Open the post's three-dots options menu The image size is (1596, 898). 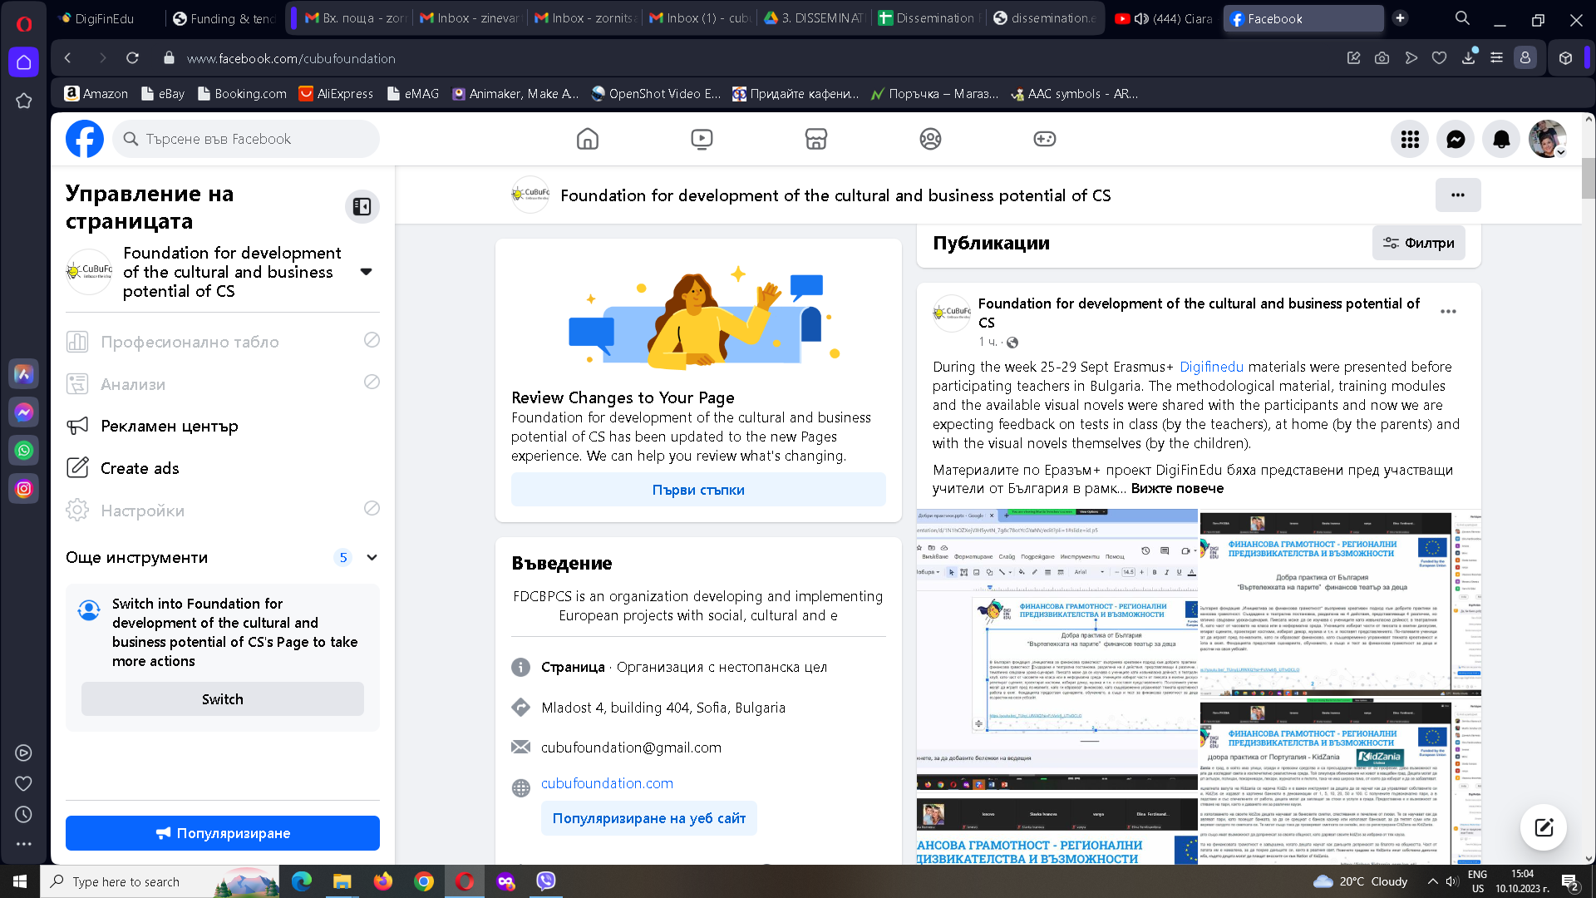click(x=1448, y=311)
